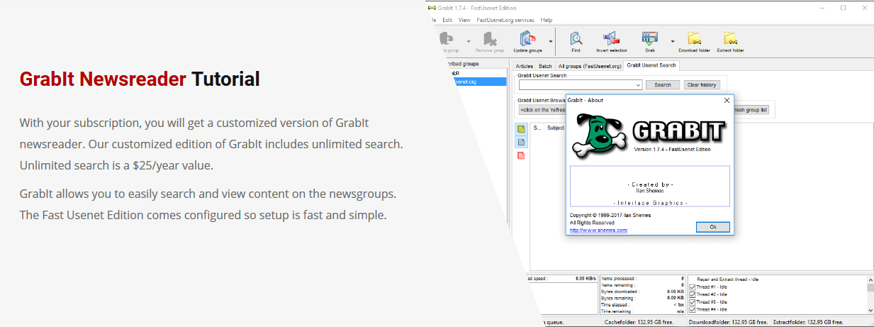Screen dimensions: 874x327
Task: Toggle the Thread #1 - Idle checkbox
Action: (x=692, y=287)
